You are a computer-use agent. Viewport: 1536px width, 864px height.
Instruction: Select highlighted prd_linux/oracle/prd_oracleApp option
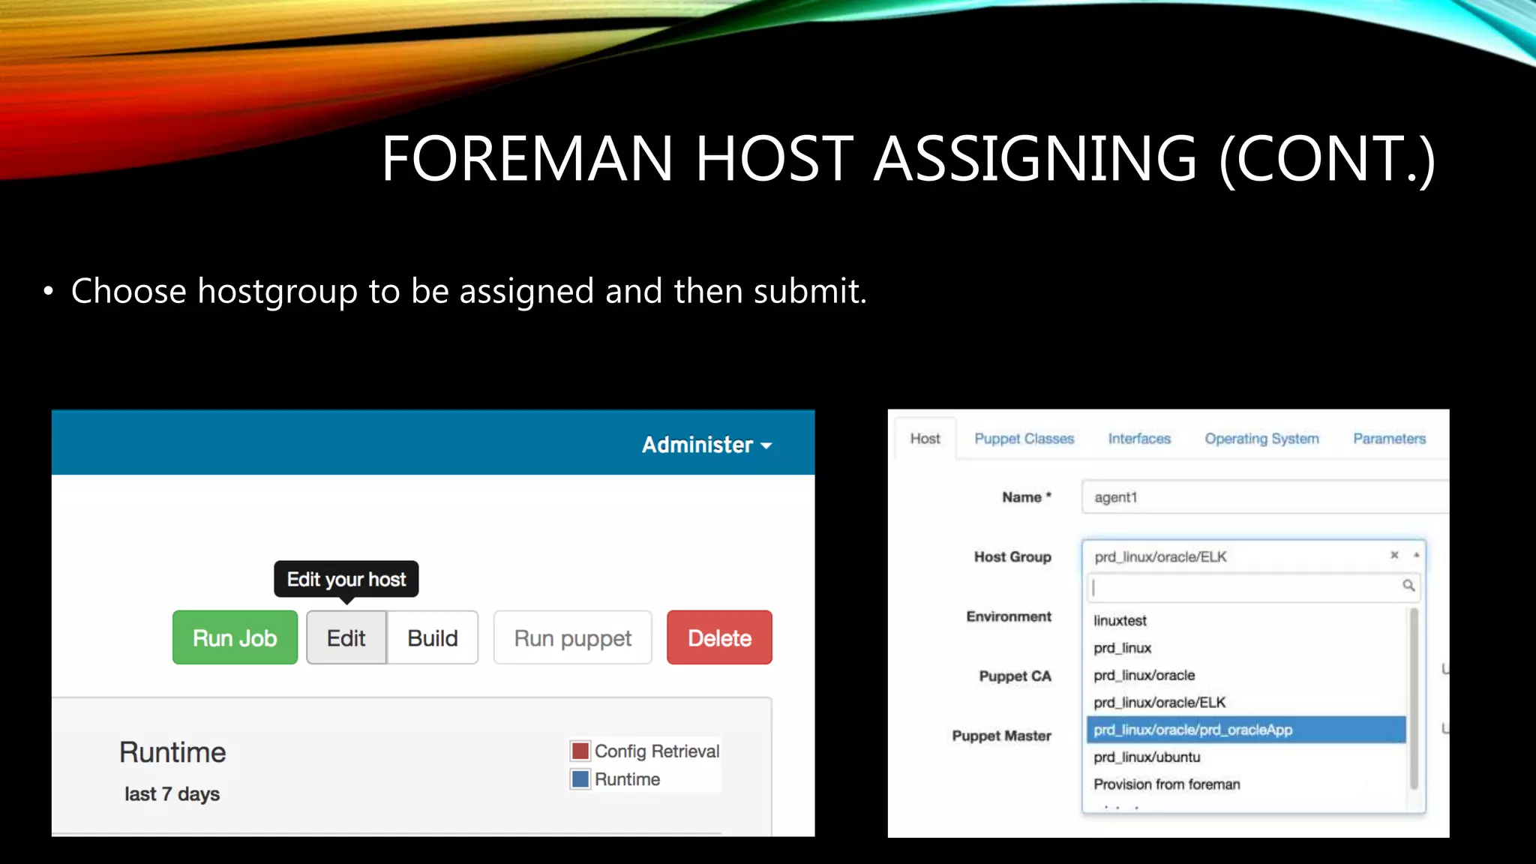[x=1246, y=730]
